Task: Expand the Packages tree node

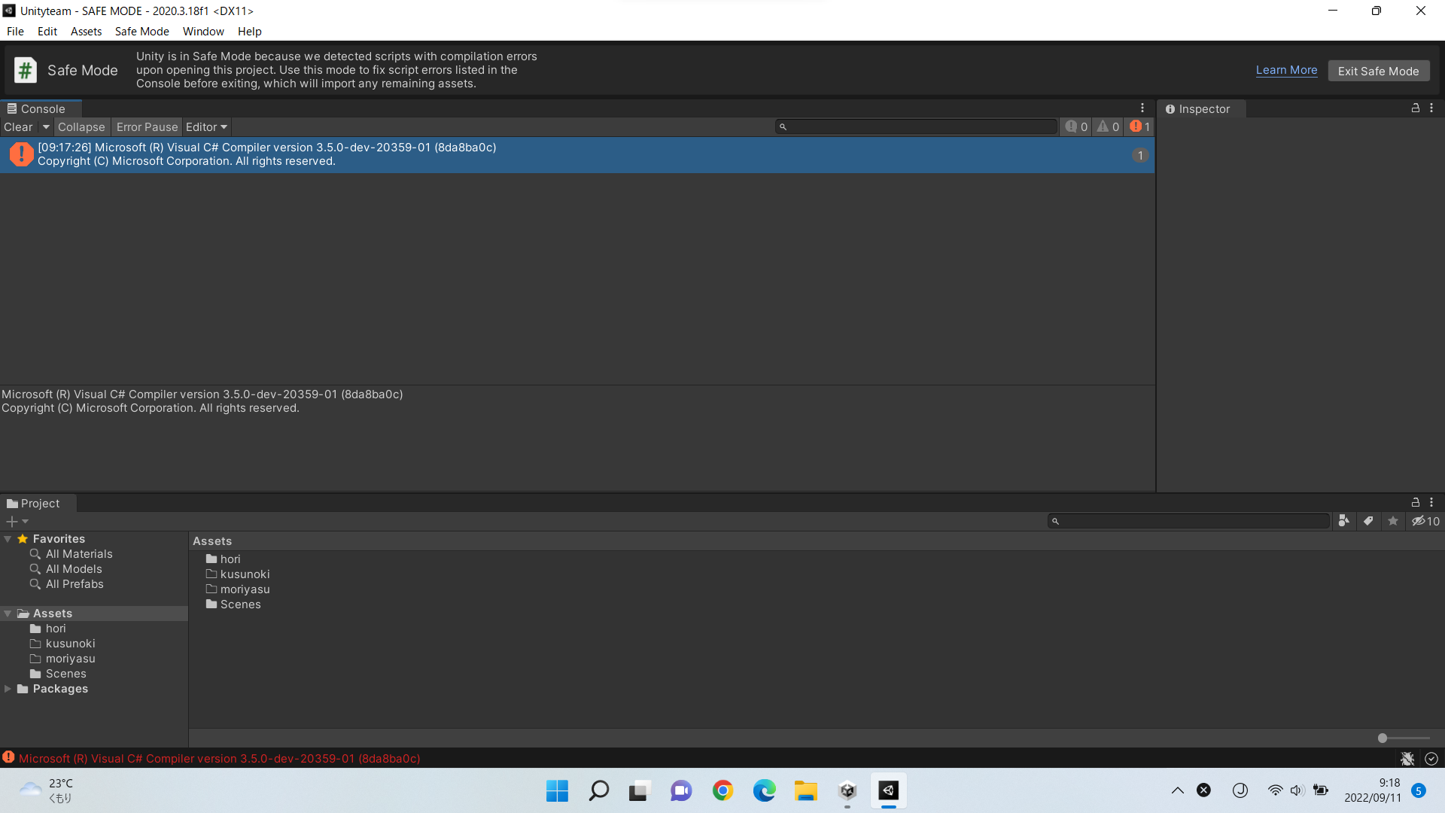Action: [x=8, y=689]
